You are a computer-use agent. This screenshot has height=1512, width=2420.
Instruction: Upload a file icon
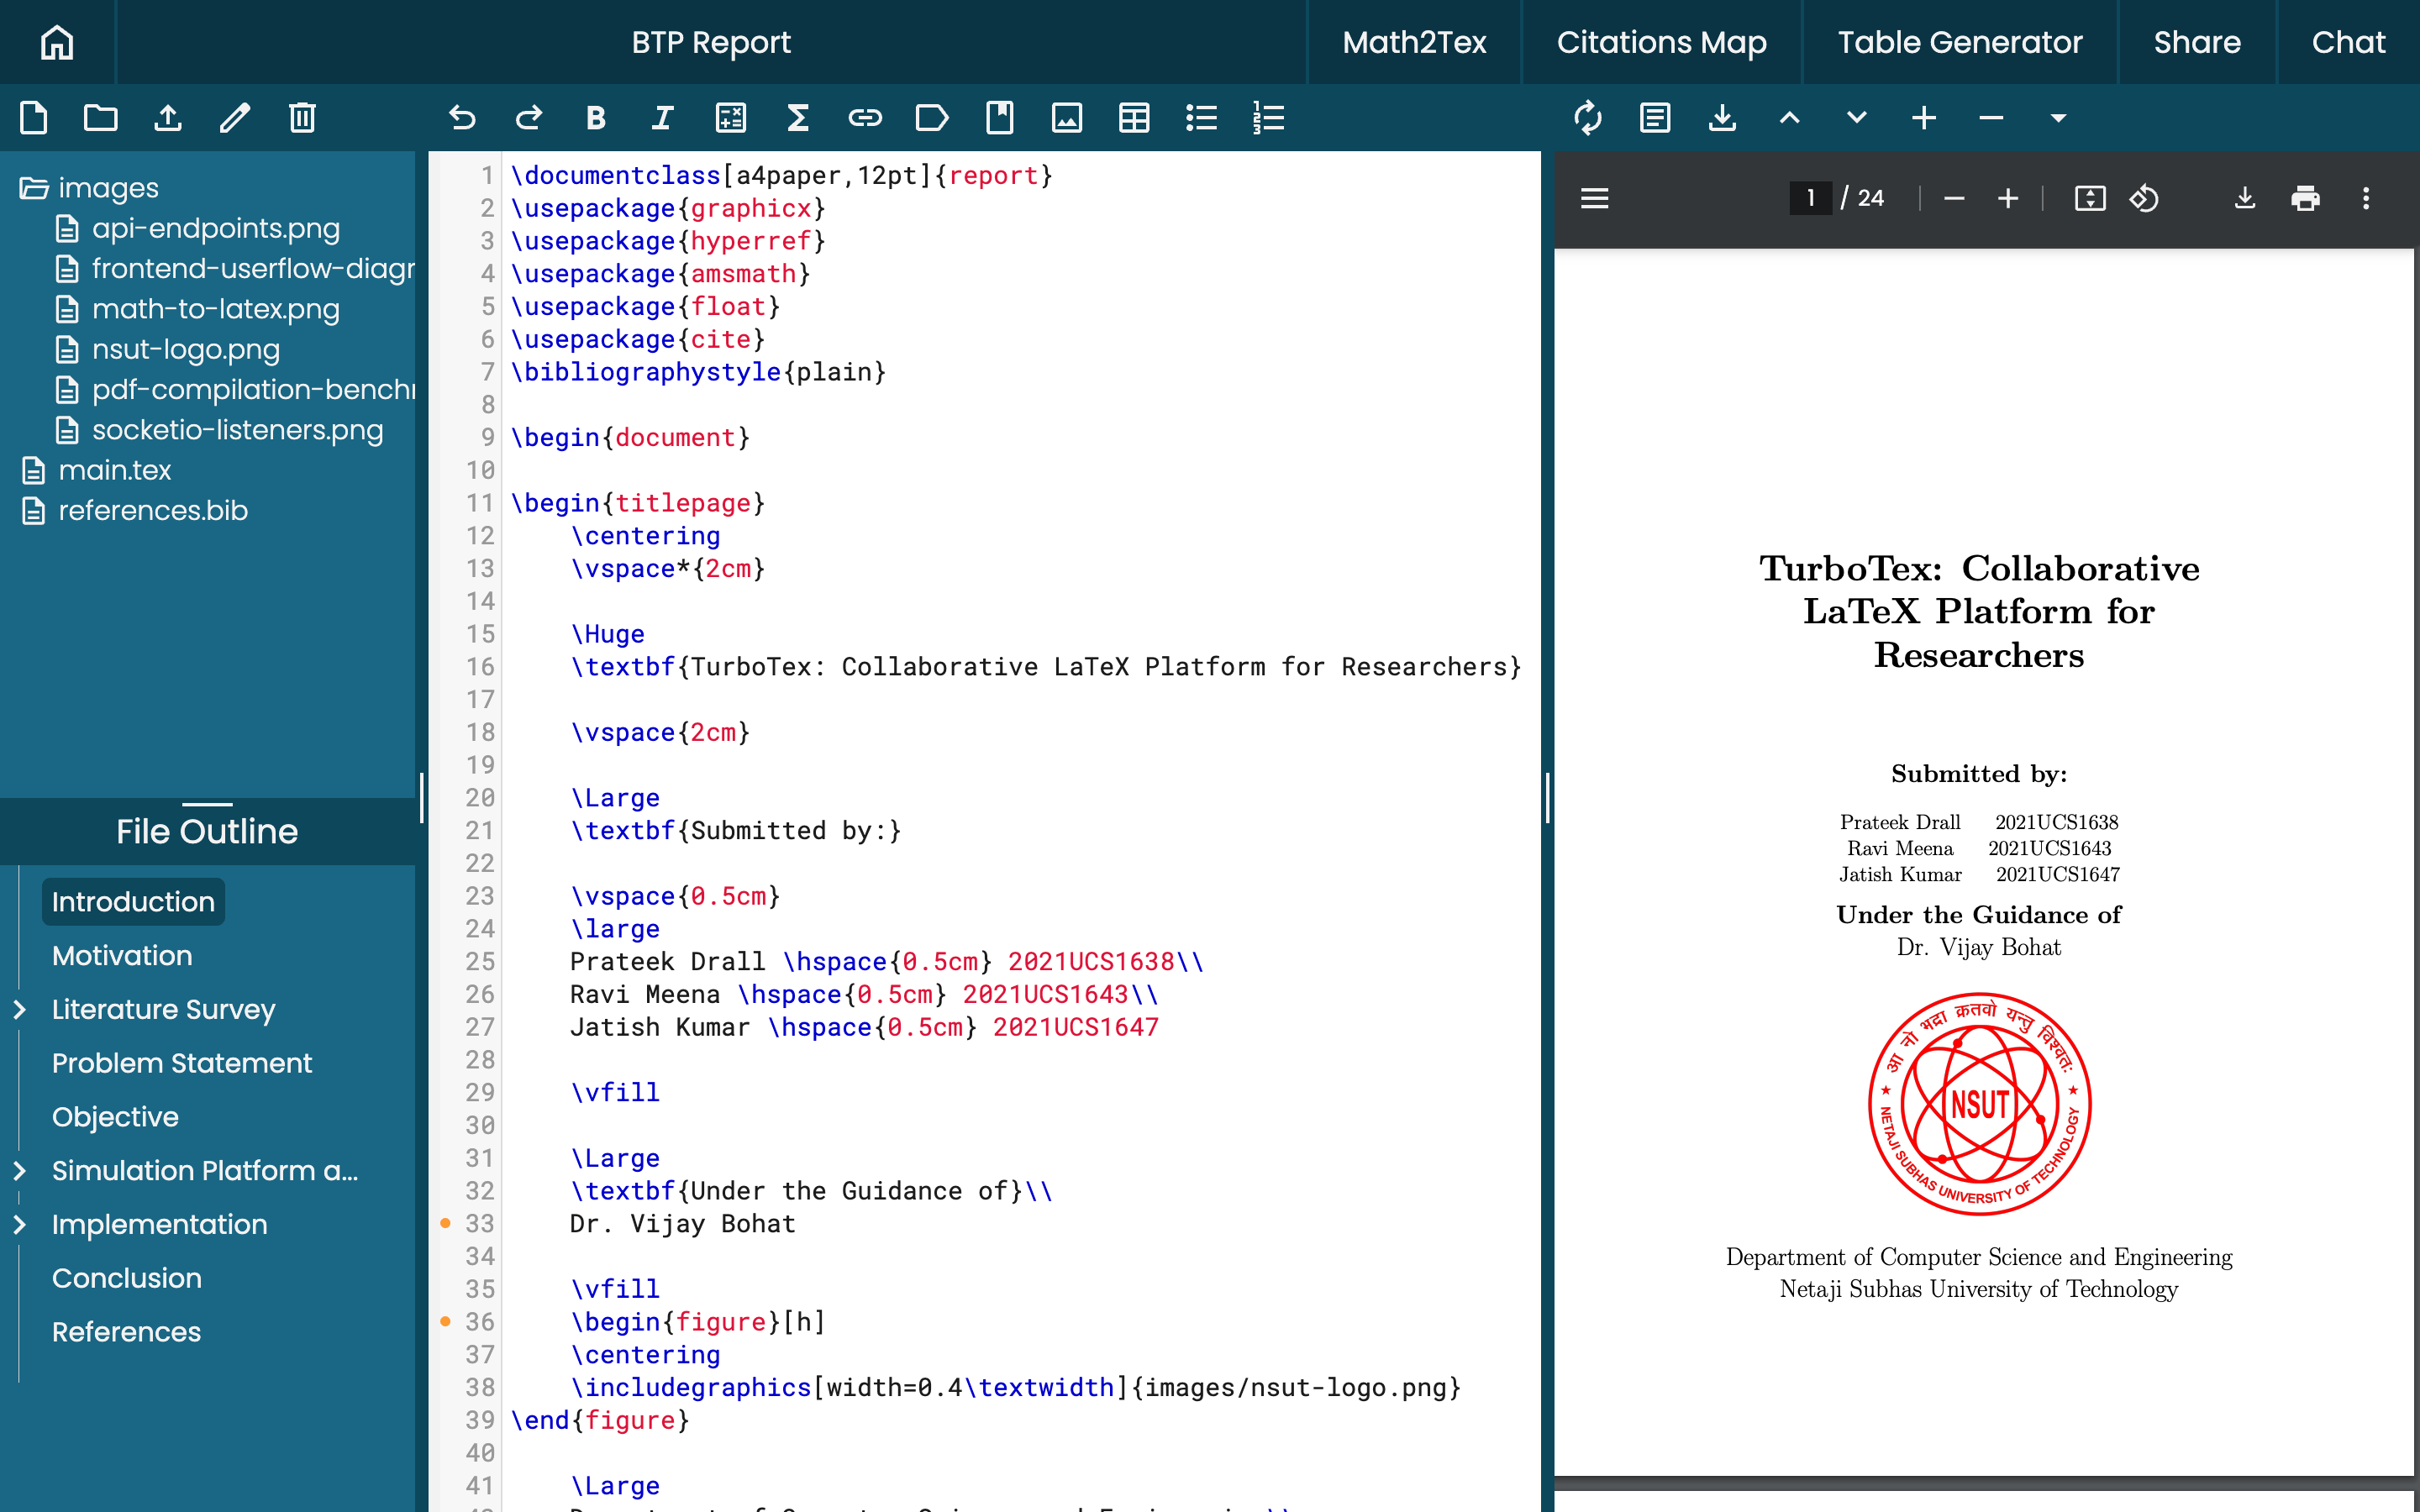168,118
